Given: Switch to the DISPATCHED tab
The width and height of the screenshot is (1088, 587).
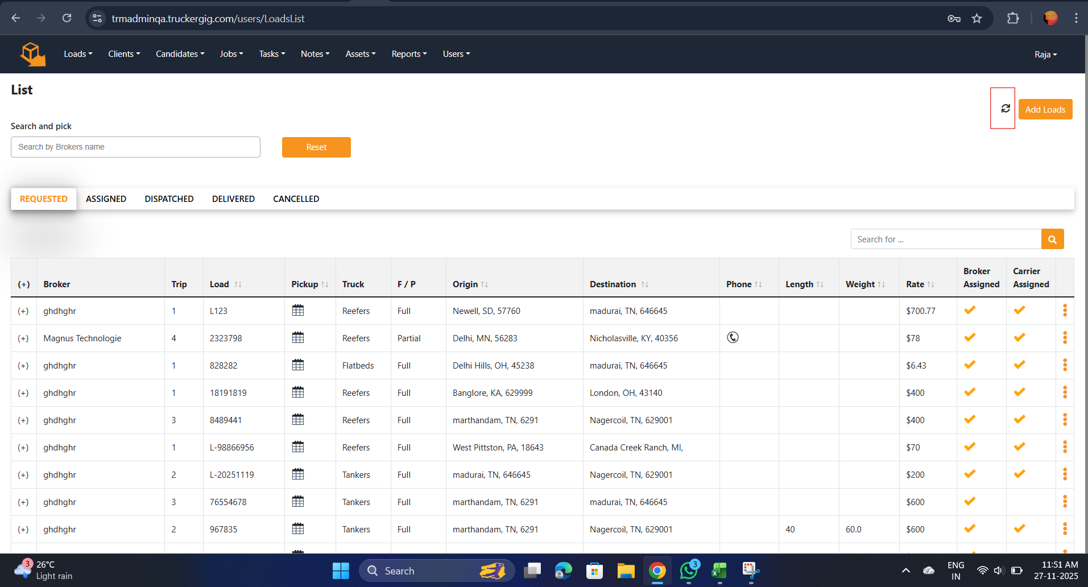Looking at the screenshot, I should [169, 199].
